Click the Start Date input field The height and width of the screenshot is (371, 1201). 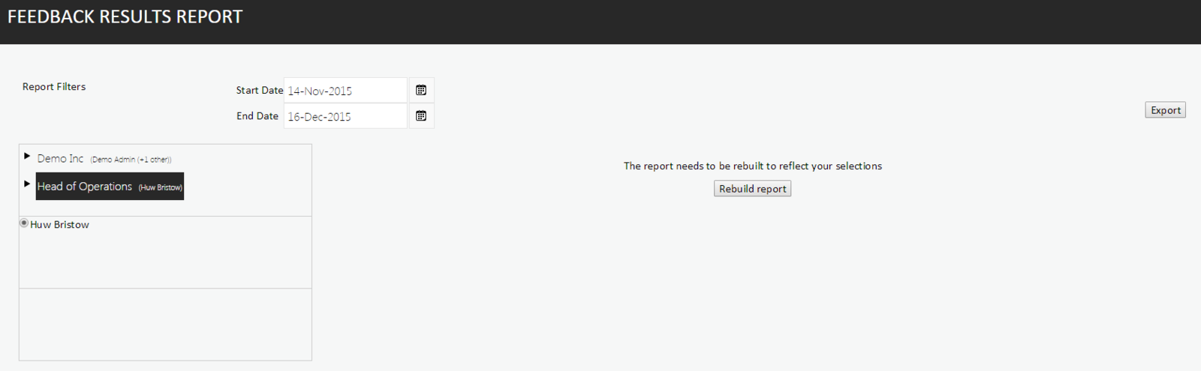tap(345, 91)
